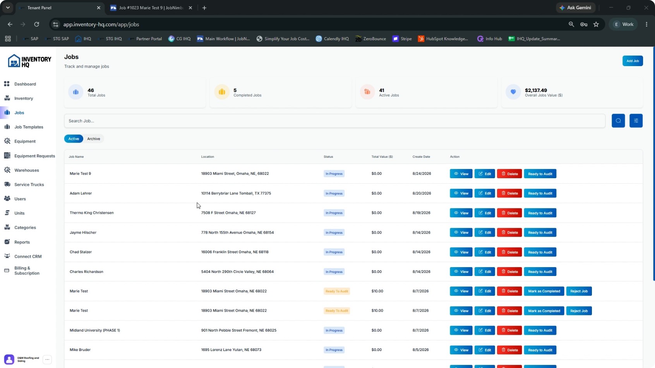The height and width of the screenshot is (368, 655).
Task: Click the Ready To Audit status badge at the first Marie Test
Action: 337,291
